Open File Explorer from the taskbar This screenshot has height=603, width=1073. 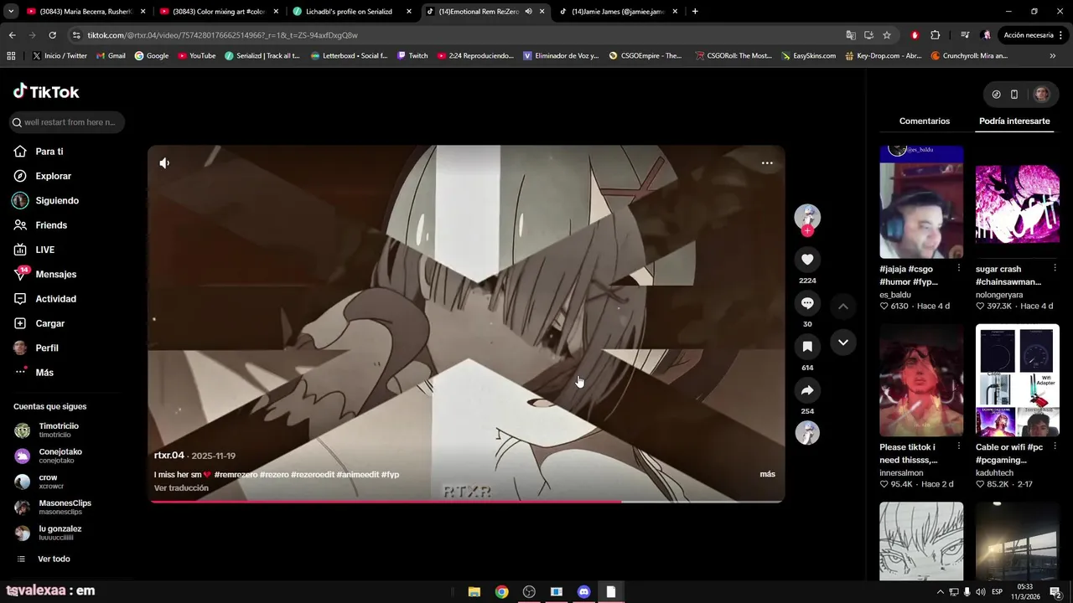point(474,592)
